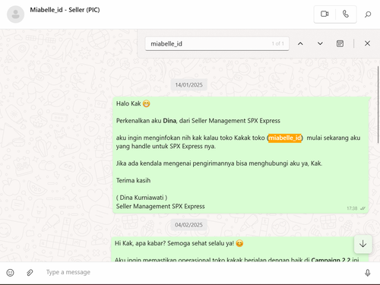
Task: Open the contact profile picture
Action: 15,14
